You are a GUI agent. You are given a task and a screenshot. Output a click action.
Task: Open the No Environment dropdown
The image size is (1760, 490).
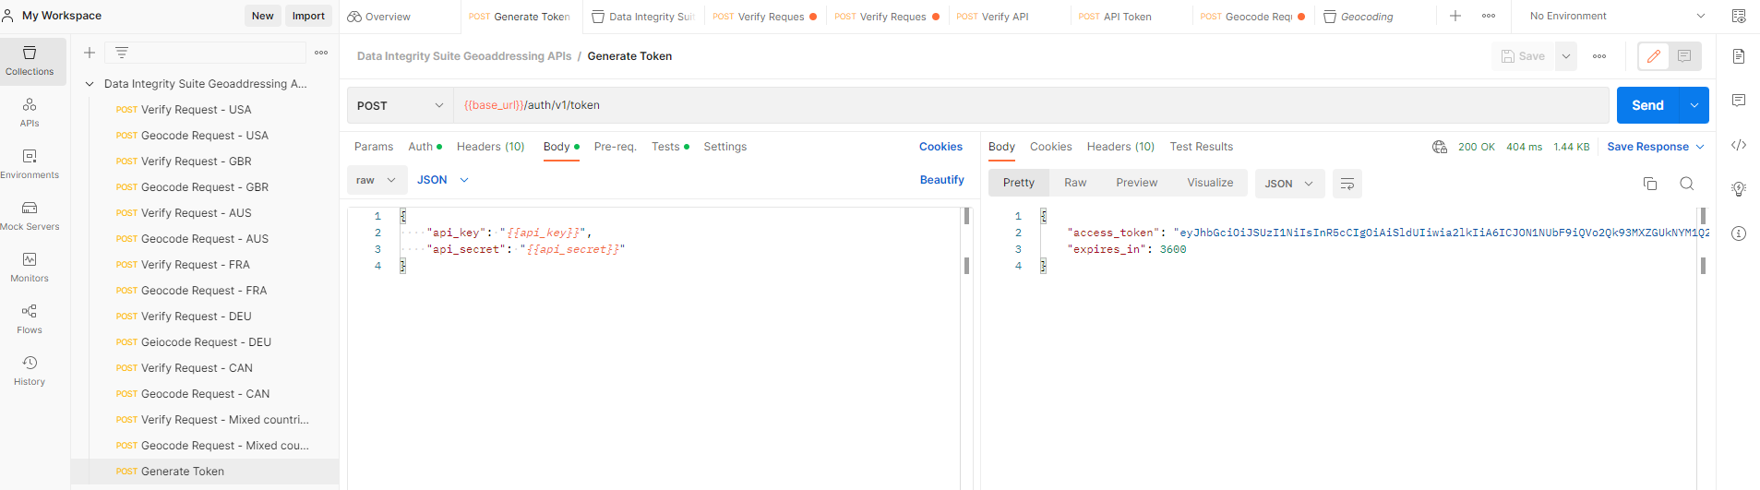tap(1616, 16)
